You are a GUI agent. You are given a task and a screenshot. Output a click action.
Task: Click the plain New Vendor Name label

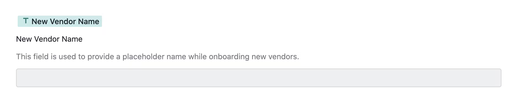pyautogui.click(x=49, y=39)
